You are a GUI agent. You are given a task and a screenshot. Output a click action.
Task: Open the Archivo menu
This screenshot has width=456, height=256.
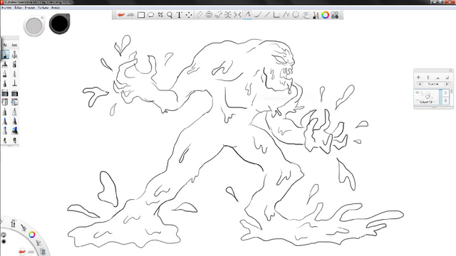tap(6, 8)
